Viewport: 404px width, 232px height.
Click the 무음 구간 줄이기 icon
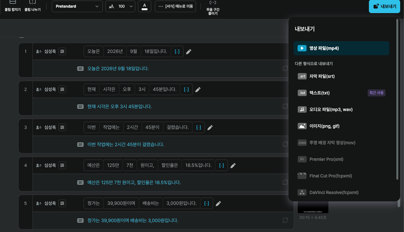(x=213, y=3)
